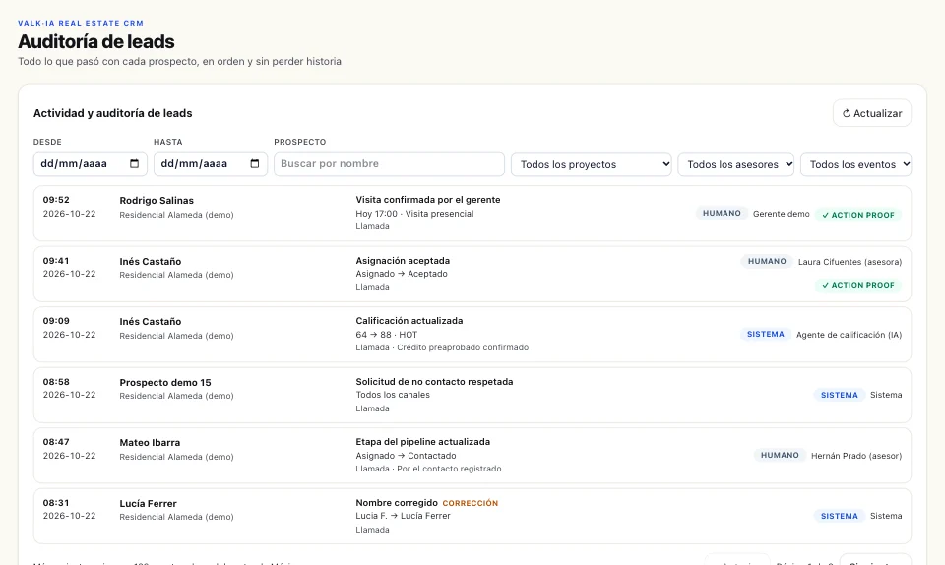
Task: Click Todos los canales detail text
Action: coord(393,395)
